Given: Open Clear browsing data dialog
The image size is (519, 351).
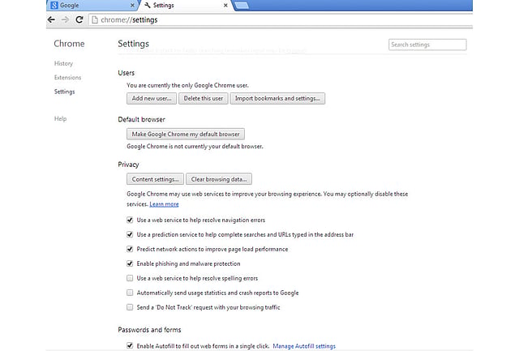Looking at the screenshot, I should pos(219,179).
